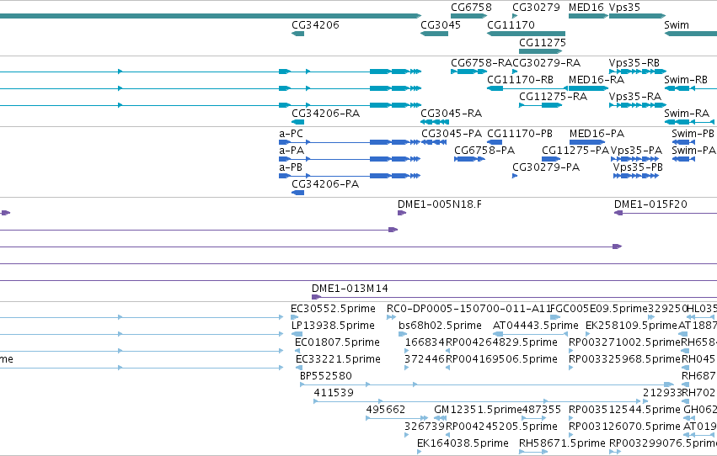Select EST RP004264829.5prime

447,351
